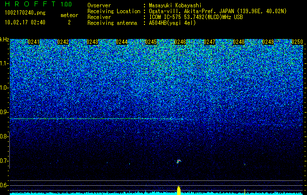Click the tall yellow peak in bottom level graph
The width and height of the screenshot is (307, 195).
pos(179,190)
